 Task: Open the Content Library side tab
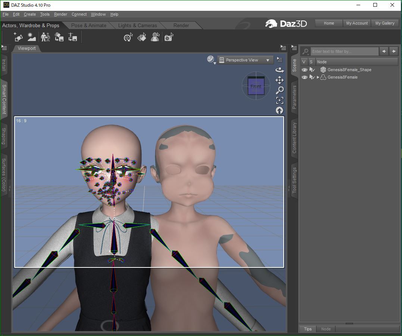tap(295, 138)
